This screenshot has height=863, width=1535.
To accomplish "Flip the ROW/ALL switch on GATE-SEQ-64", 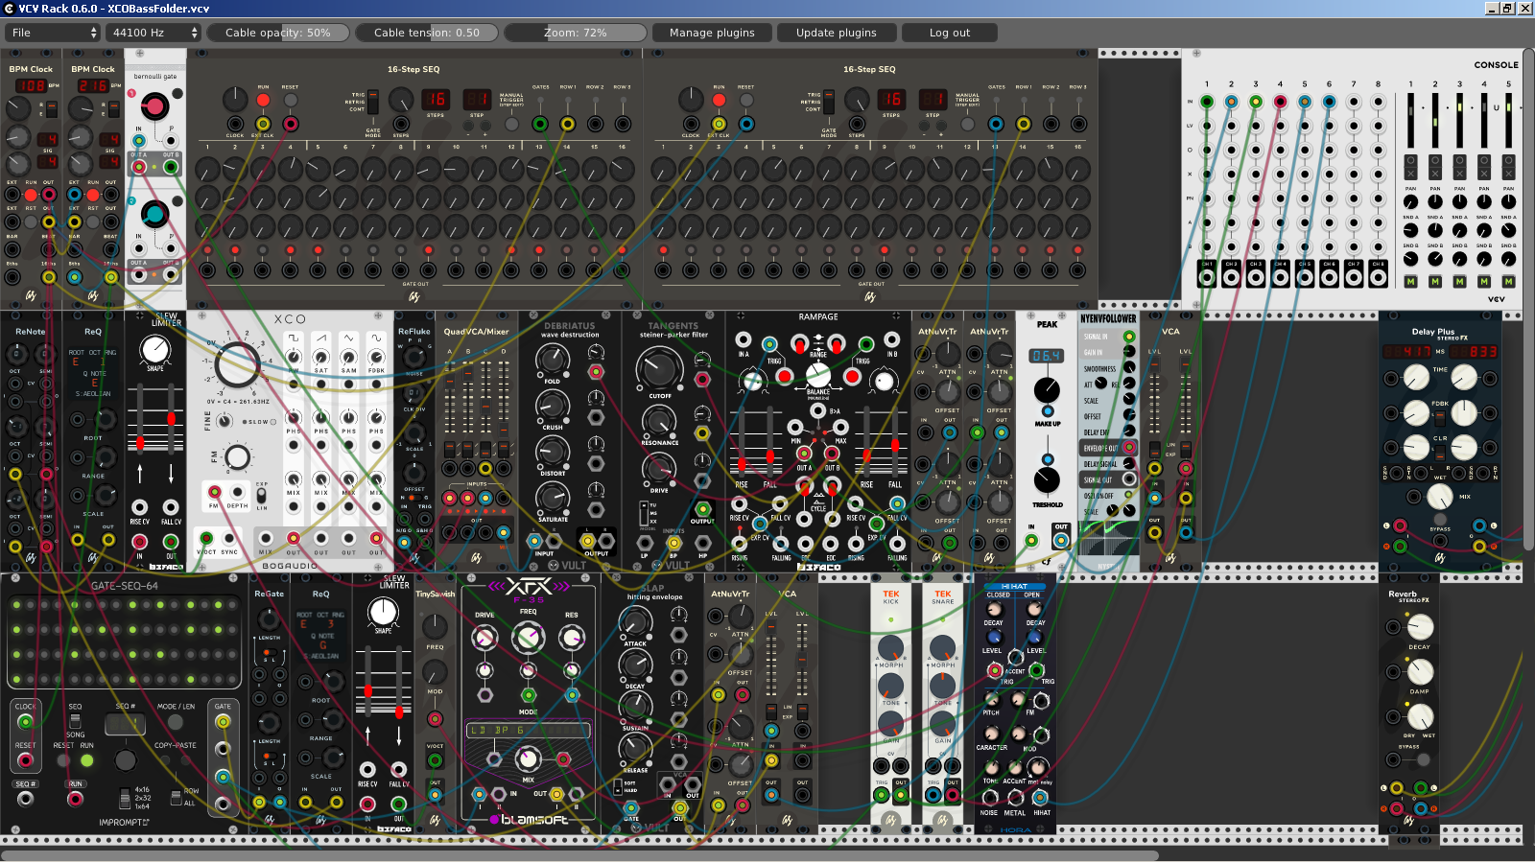I will click(x=175, y=797).
